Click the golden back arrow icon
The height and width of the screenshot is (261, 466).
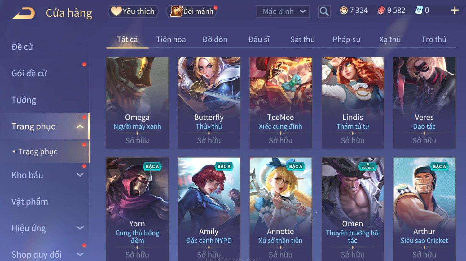pos(24,13)
